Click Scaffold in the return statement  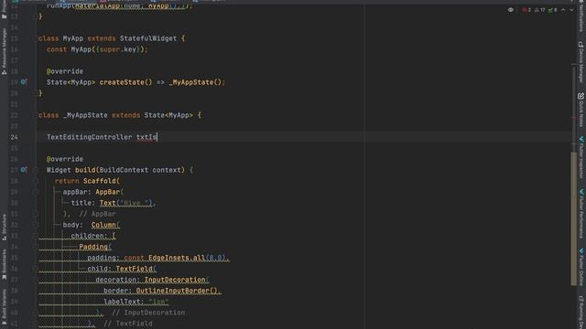[100, 181]
